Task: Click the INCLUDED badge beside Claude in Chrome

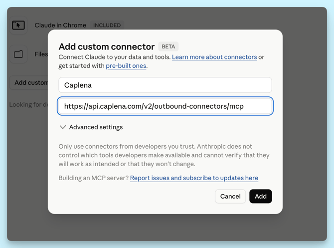Action: coord(107,25)
